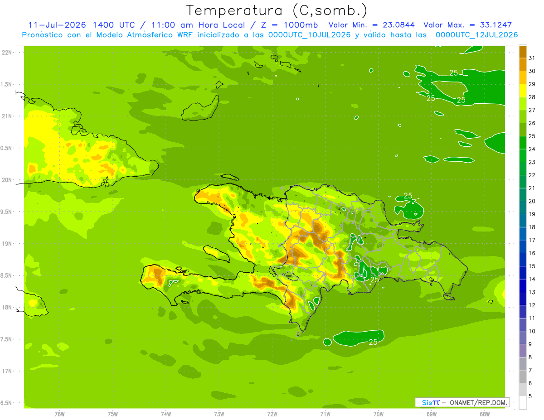Click the "71W" longitude axis label

click(325, 414)
